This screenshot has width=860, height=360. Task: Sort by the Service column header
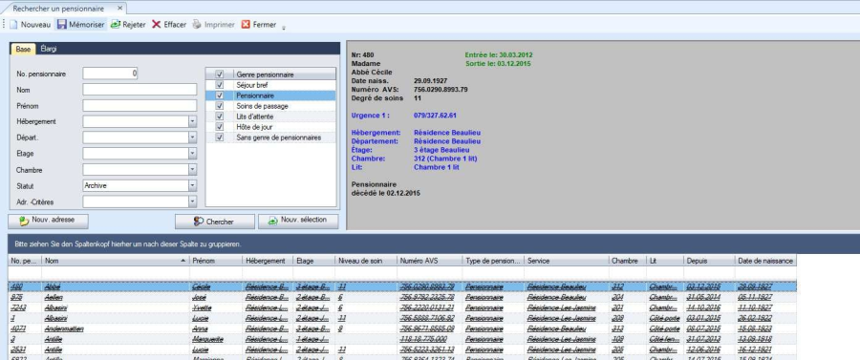[x=566, y=262]
